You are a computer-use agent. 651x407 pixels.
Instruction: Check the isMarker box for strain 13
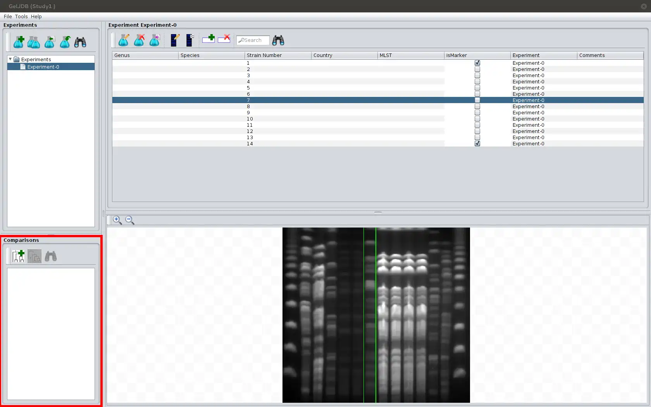[477, 137]
